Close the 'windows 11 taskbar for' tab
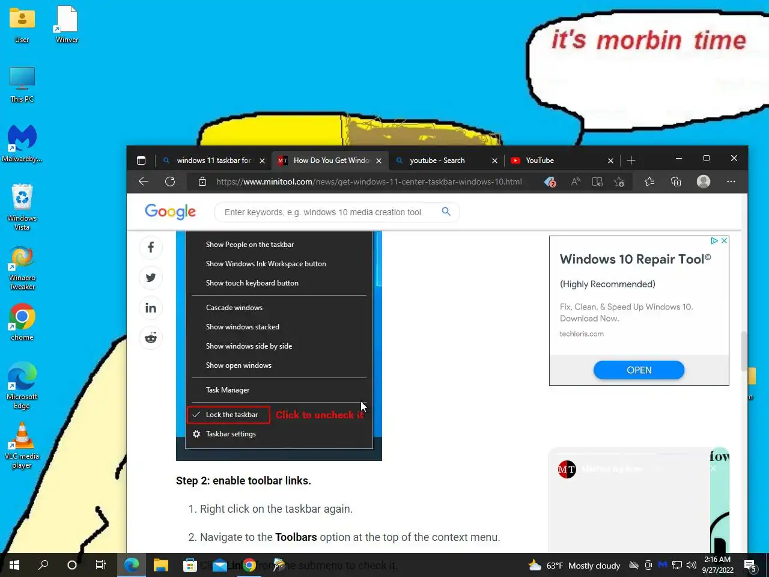 coord(262,160)
